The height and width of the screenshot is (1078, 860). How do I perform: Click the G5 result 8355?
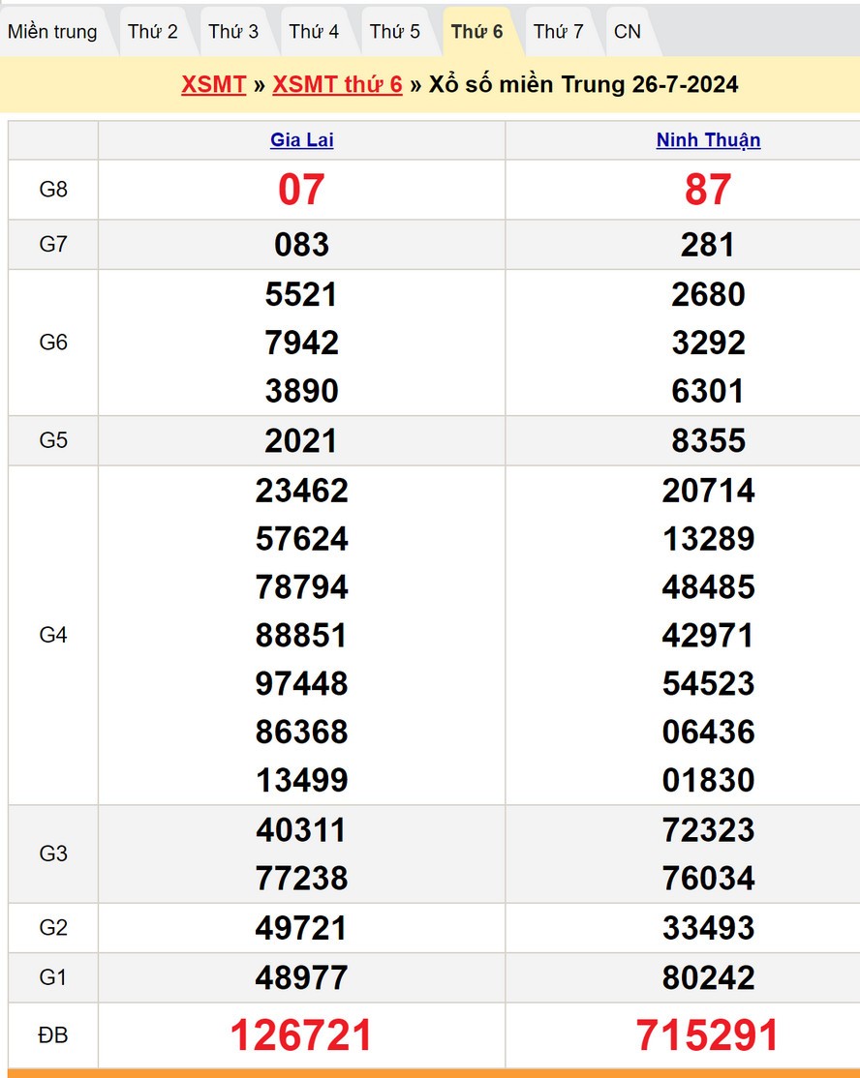pyautogui.click(x=708, y=441)
